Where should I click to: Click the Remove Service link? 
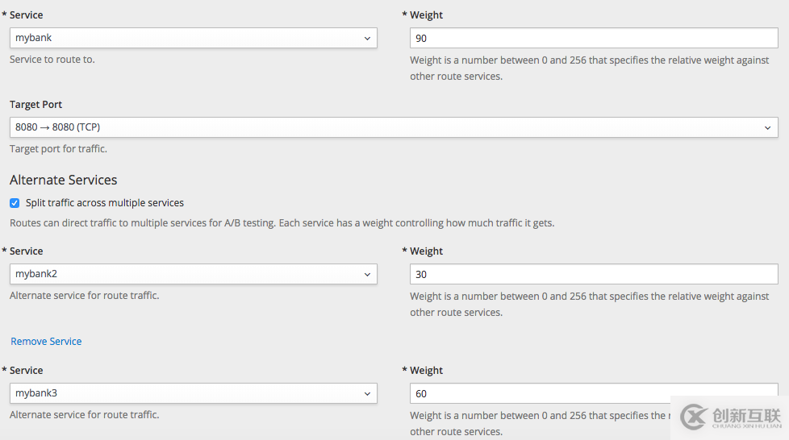(46, 342)
